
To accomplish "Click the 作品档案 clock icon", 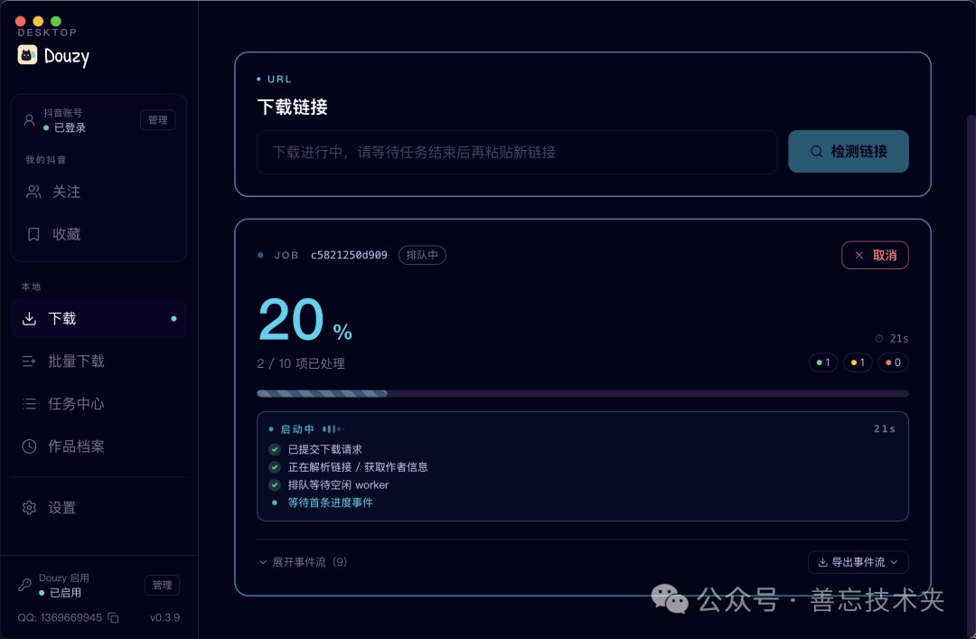I will point(29,446).
